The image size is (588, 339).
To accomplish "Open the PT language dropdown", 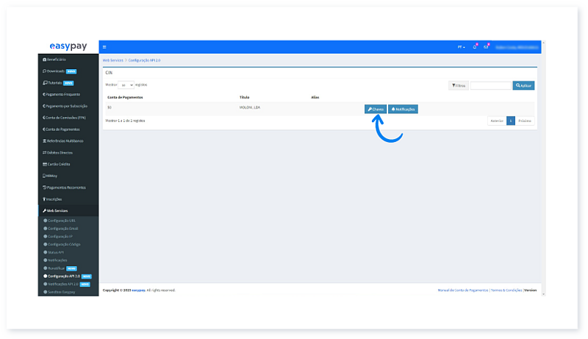I will [461, 47].
